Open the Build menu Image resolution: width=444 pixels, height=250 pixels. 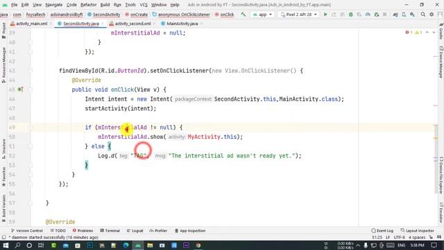[x=105, y=5]
